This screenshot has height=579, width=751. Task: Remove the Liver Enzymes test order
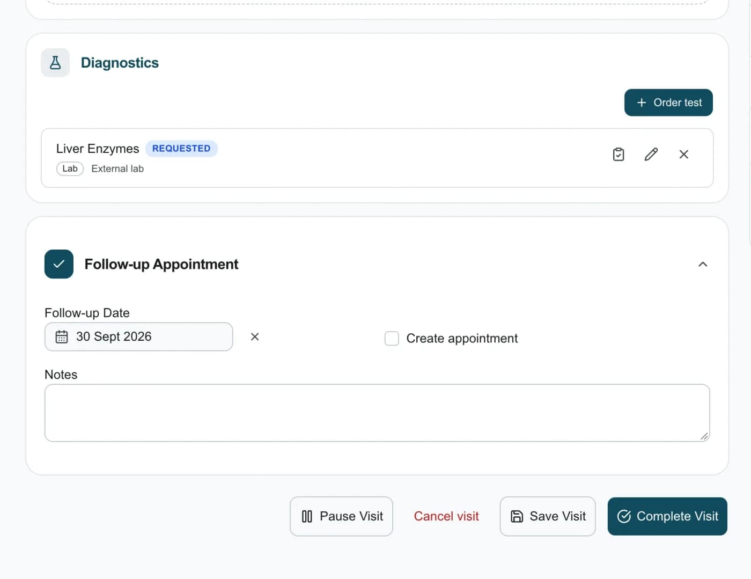[684, 155]
